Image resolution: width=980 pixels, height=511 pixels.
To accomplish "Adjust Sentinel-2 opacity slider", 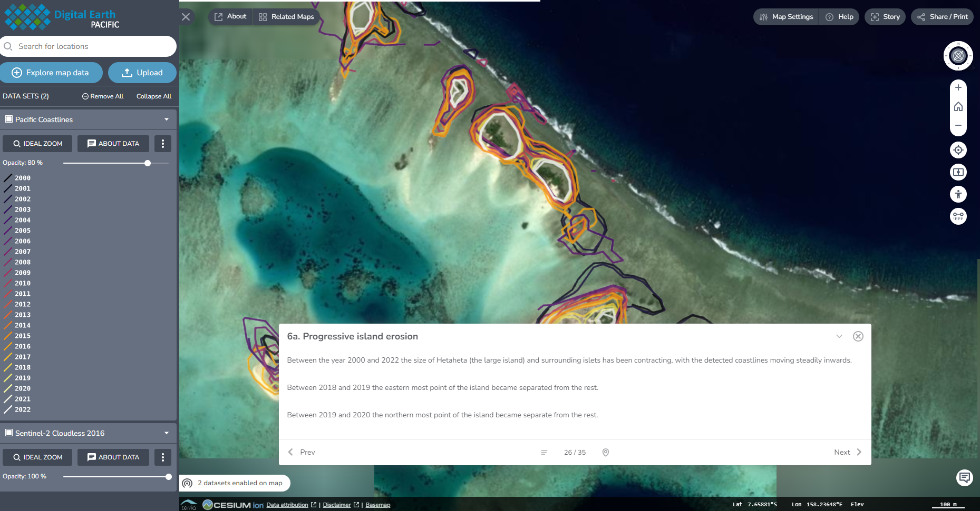I will coord(169,477).
